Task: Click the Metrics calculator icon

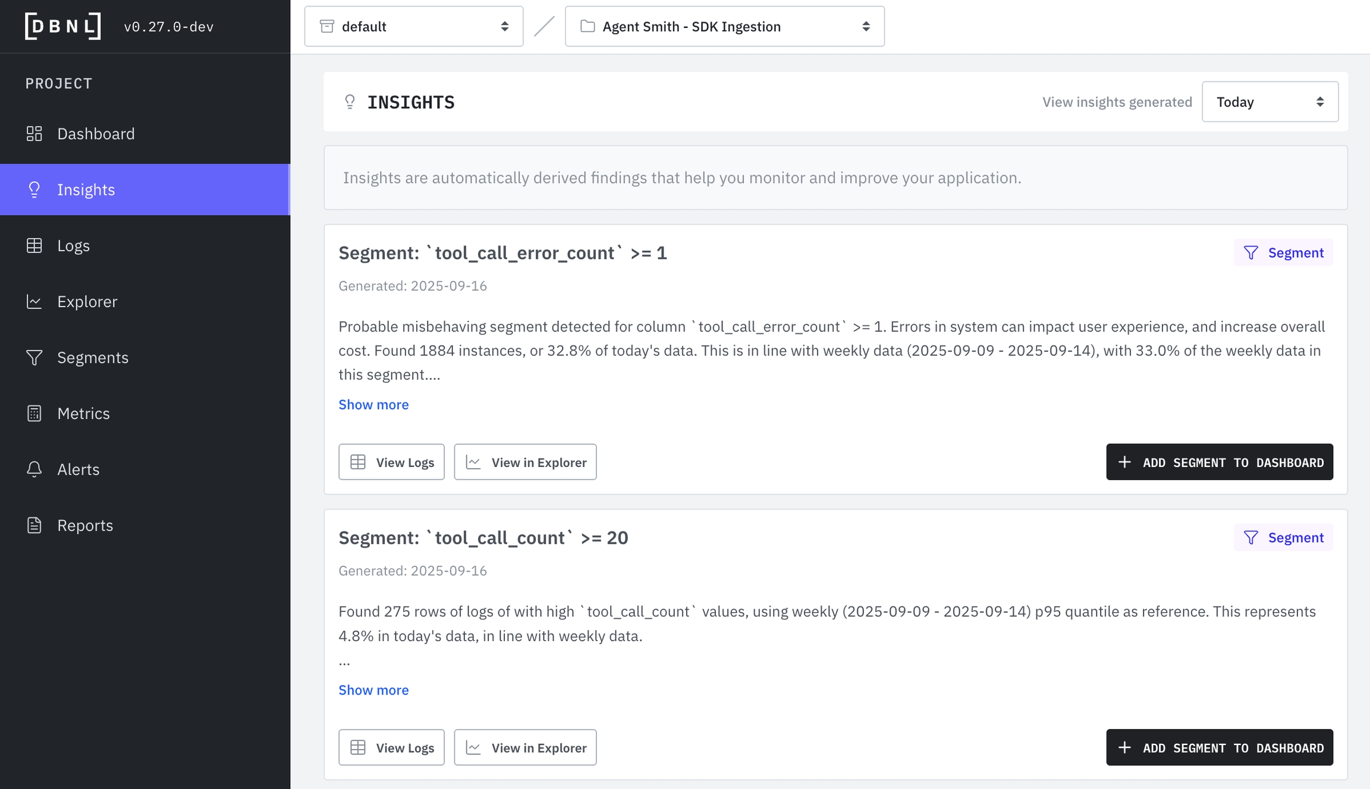Action: pos(34,413)
